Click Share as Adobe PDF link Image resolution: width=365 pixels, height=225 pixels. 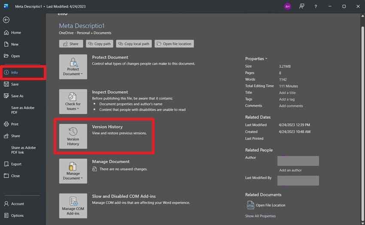(x=23, y=150)
